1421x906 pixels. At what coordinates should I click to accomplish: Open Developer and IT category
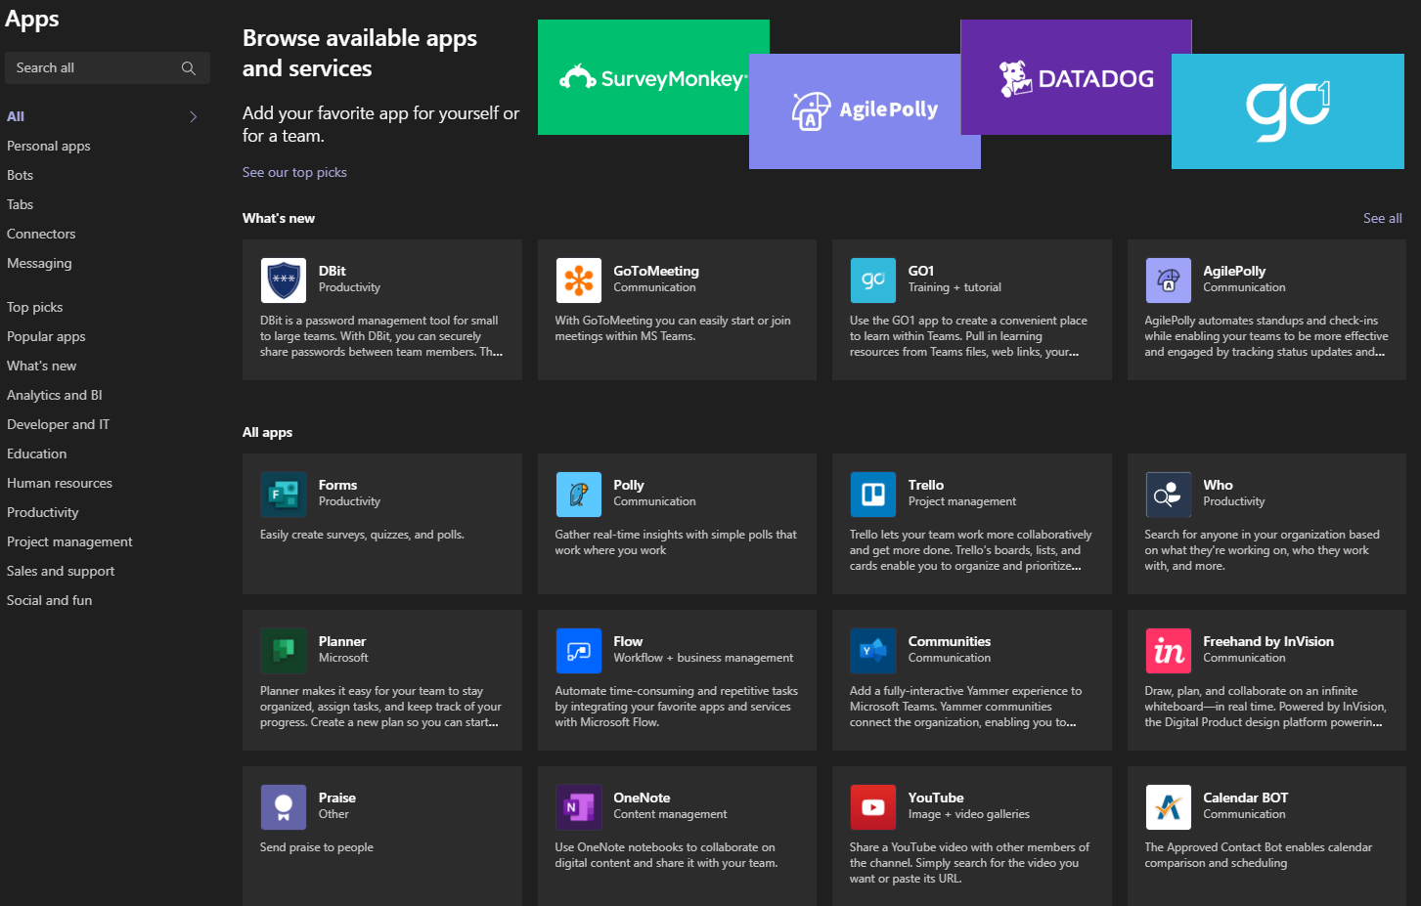(59, 424)
